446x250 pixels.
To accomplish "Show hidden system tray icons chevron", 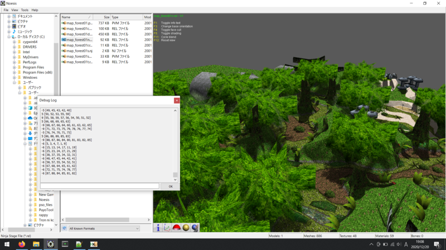I will tap(371, 244).
